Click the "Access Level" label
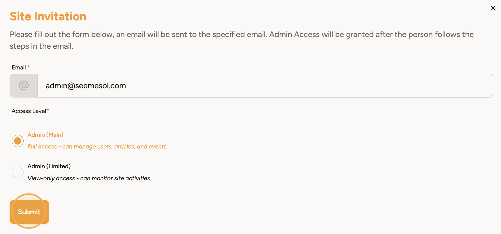The width and height of the screenshot is (501, 234). 28,111
